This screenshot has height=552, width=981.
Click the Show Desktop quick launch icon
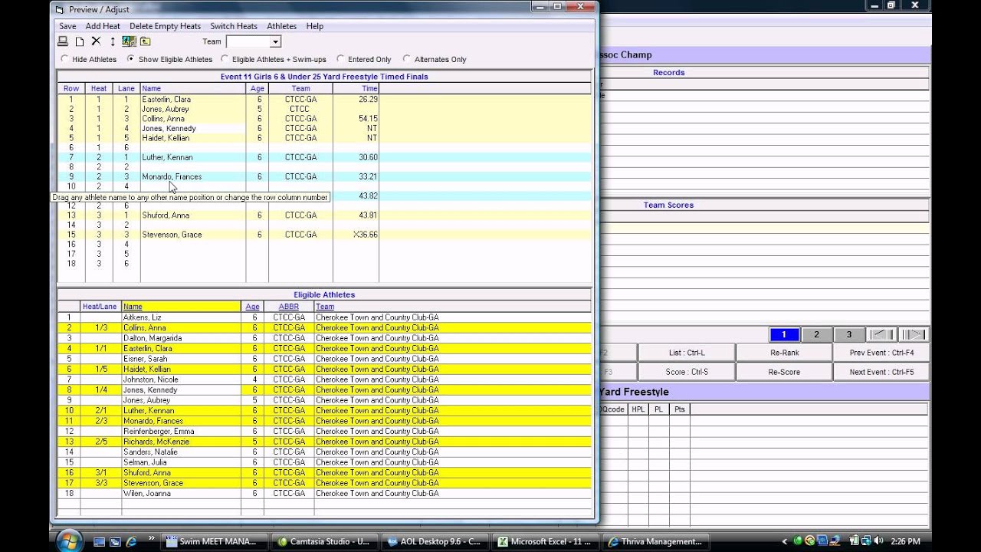(x=100, y=541)
